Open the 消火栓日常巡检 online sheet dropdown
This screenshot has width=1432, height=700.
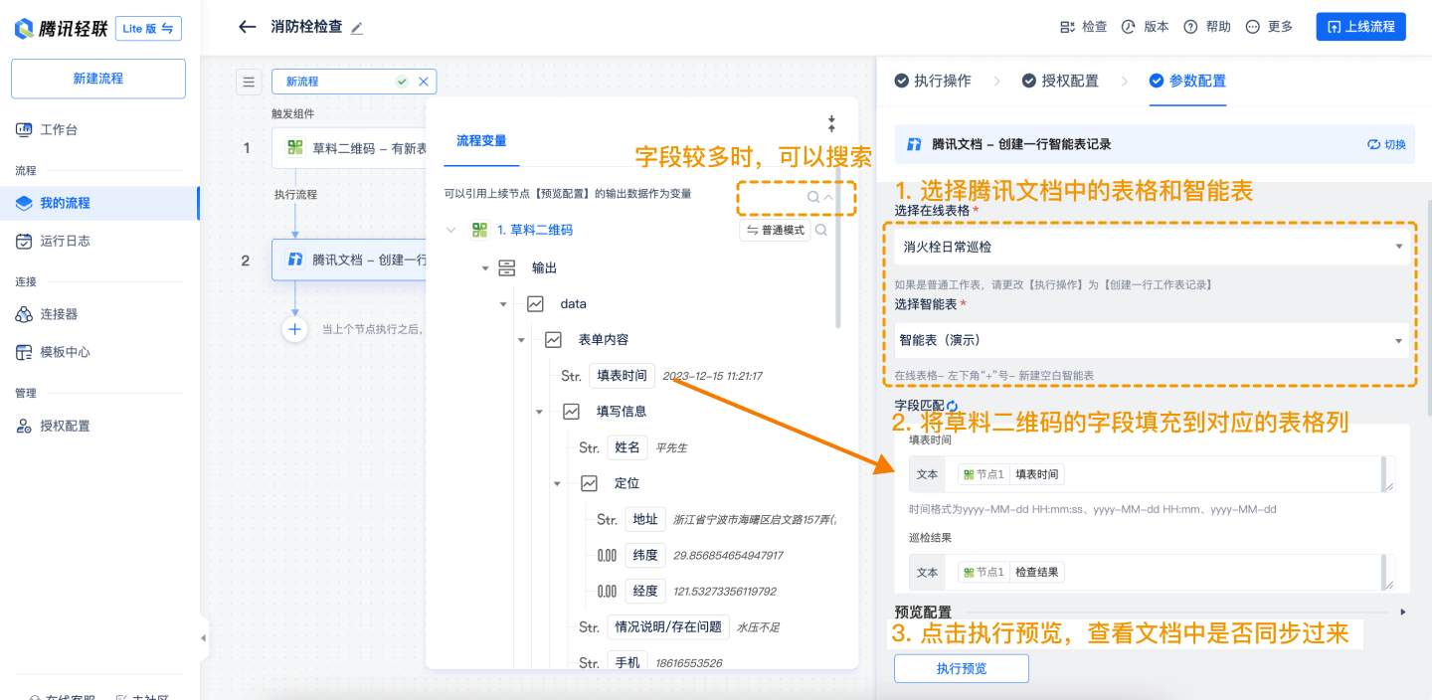click(x=1150, y=247)
